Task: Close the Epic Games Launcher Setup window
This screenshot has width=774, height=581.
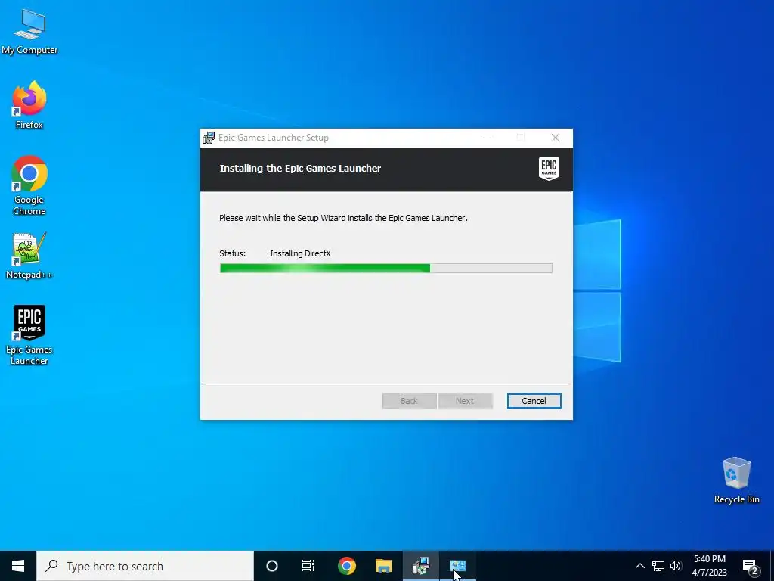Action: pyautogui.click(x=556, y=138)
